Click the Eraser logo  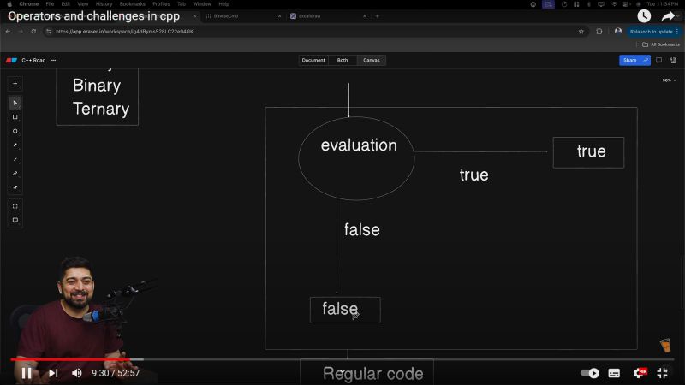click(11, 60)
